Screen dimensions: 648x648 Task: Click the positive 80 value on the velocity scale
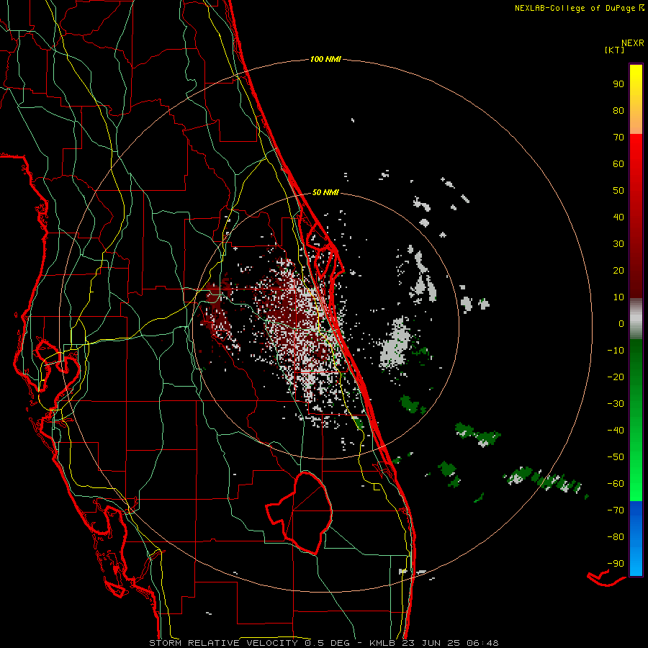tap(618, 110)
